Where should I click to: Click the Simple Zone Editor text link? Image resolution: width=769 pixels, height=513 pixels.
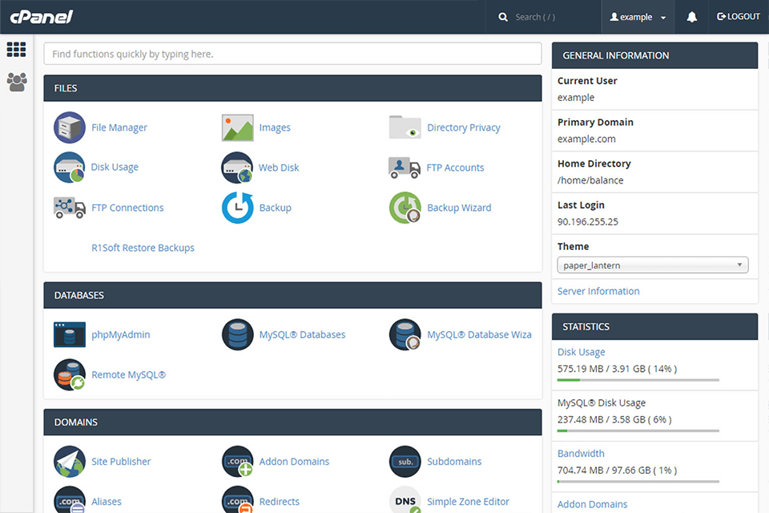point(468,502)
